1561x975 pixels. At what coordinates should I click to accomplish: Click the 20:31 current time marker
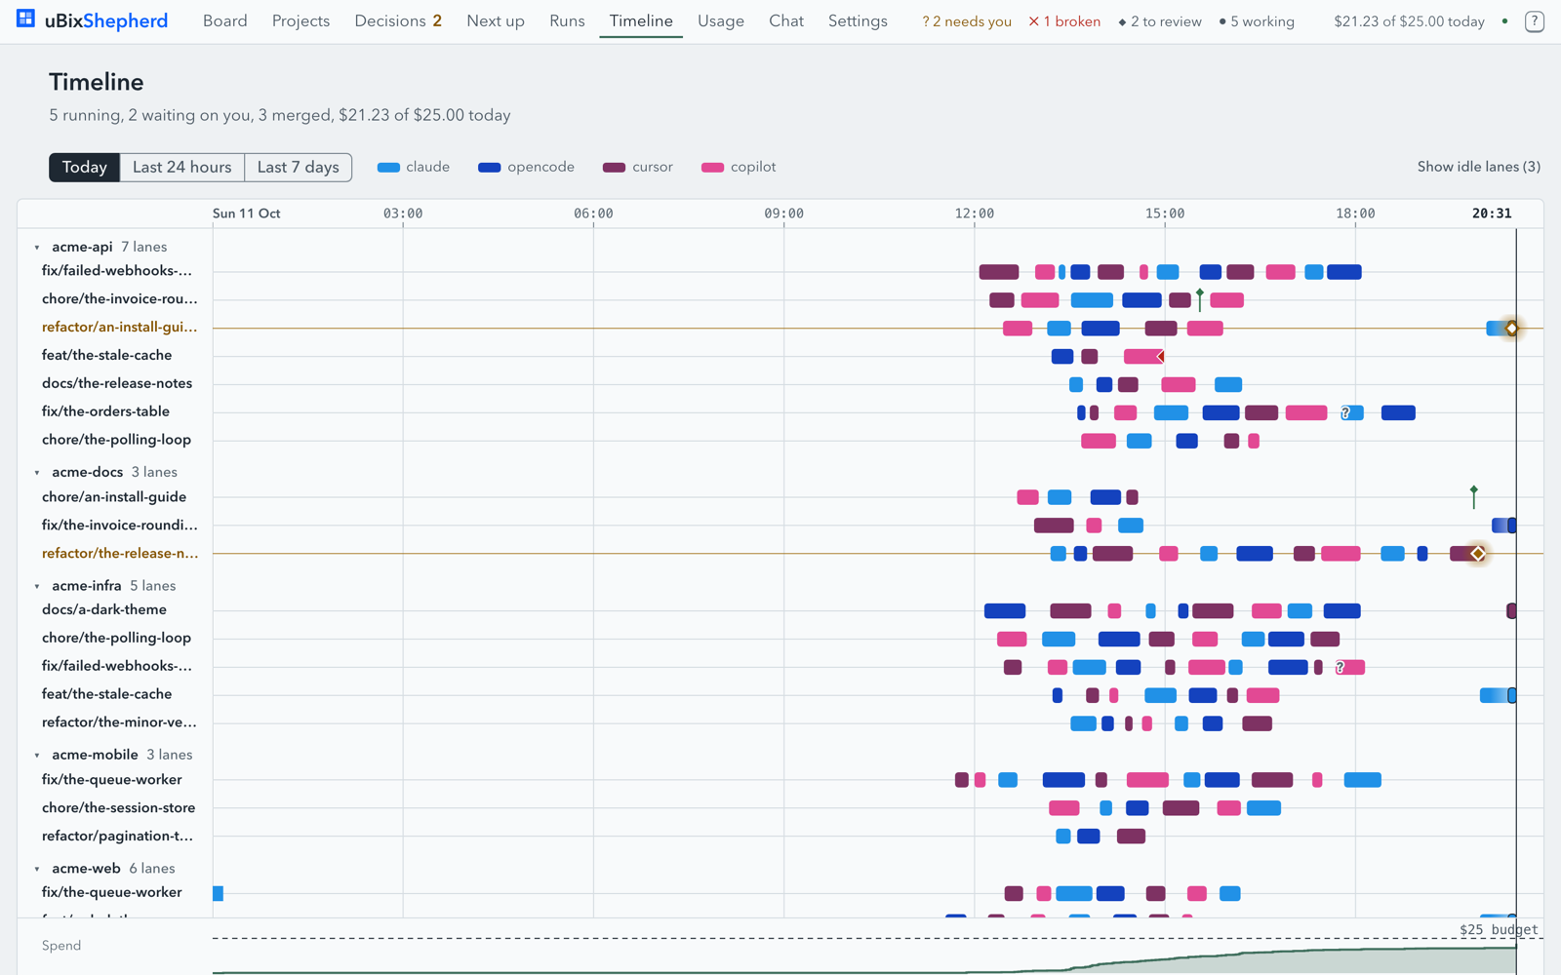tap(1492, 214)
